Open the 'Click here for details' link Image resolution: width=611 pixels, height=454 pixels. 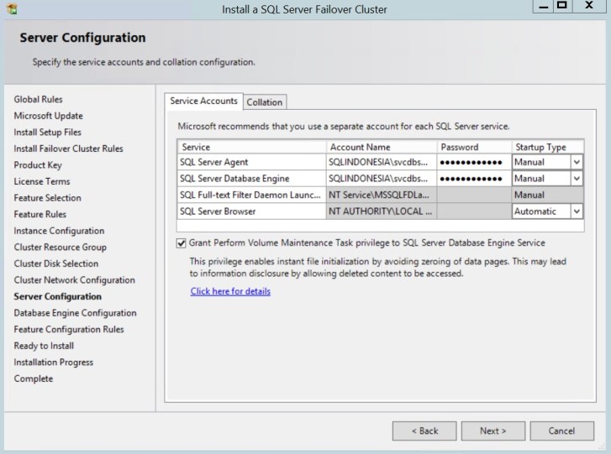point(230,292)
